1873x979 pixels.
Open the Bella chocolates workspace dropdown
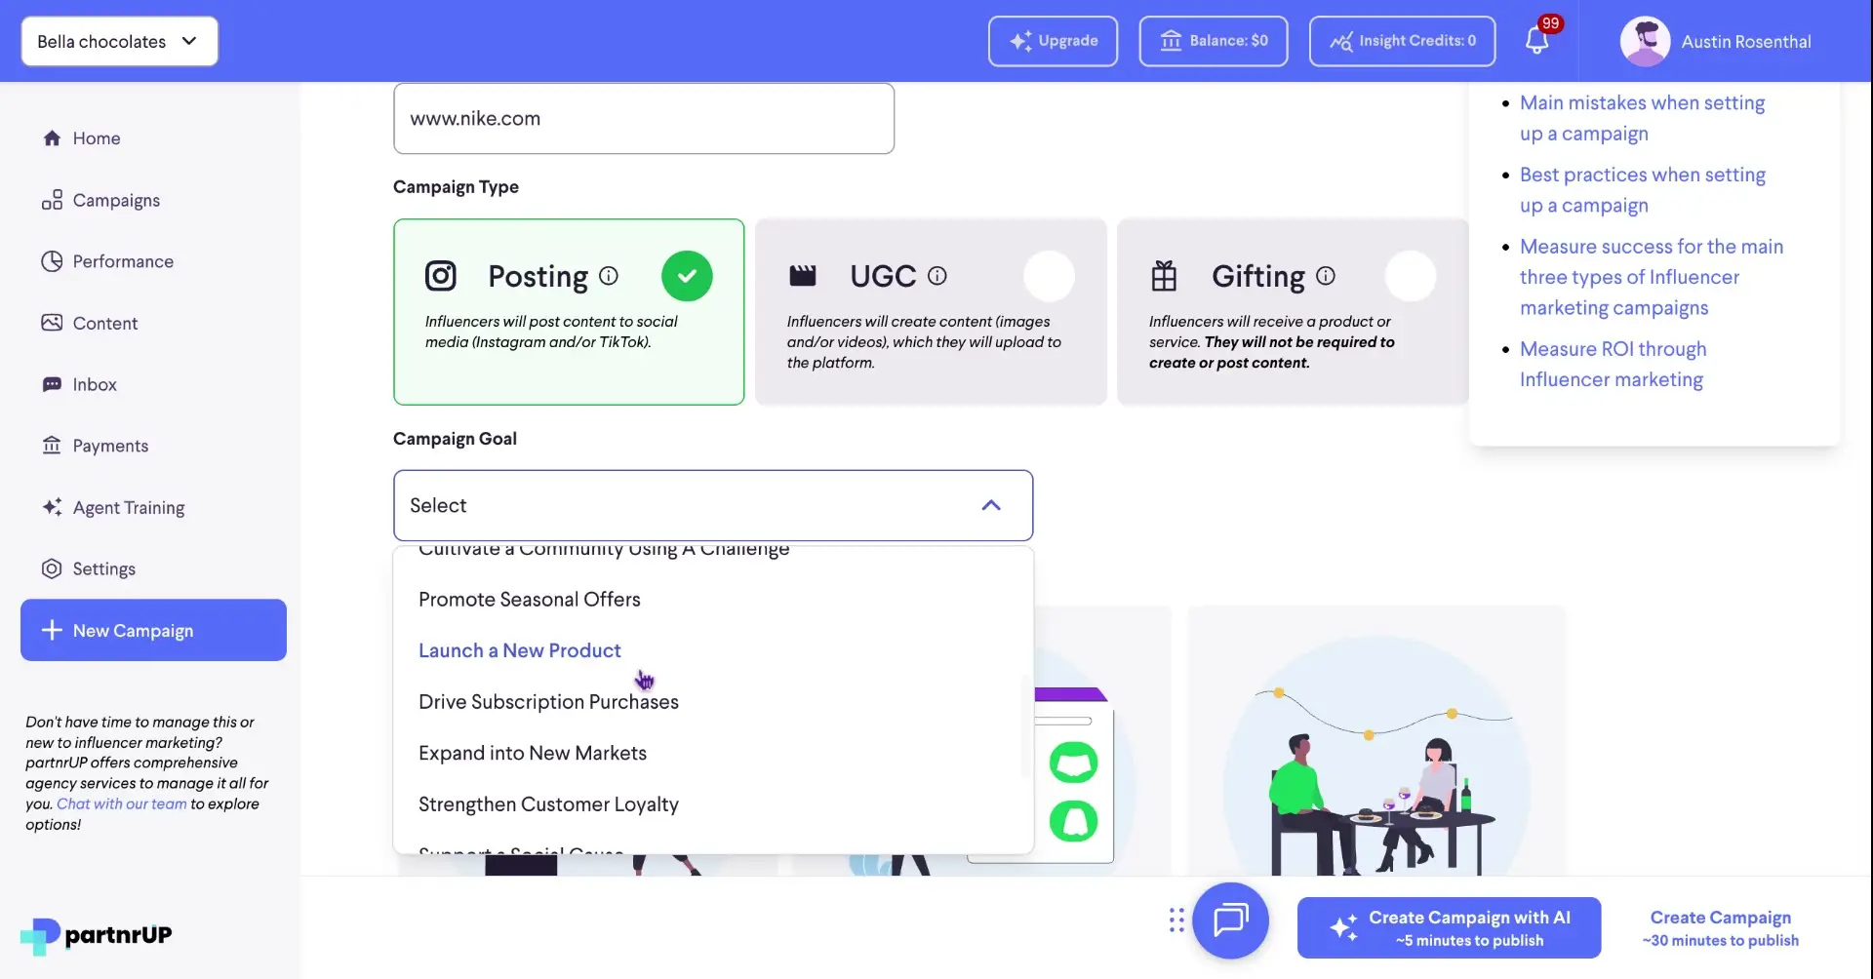(118, 41)
